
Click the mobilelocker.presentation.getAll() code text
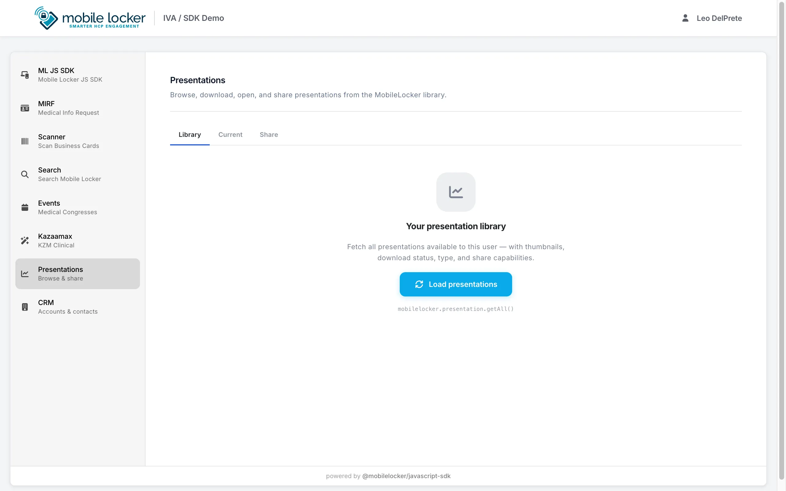[x=456, y=309]
